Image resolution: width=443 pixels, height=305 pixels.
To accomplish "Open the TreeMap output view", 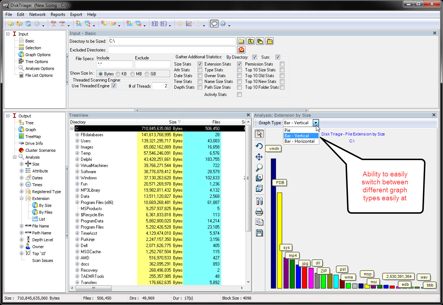I will [x=33, y=137].
